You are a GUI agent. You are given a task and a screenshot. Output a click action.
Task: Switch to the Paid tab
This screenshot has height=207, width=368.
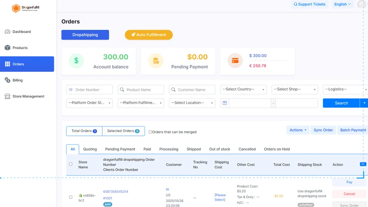pos(147,149)
